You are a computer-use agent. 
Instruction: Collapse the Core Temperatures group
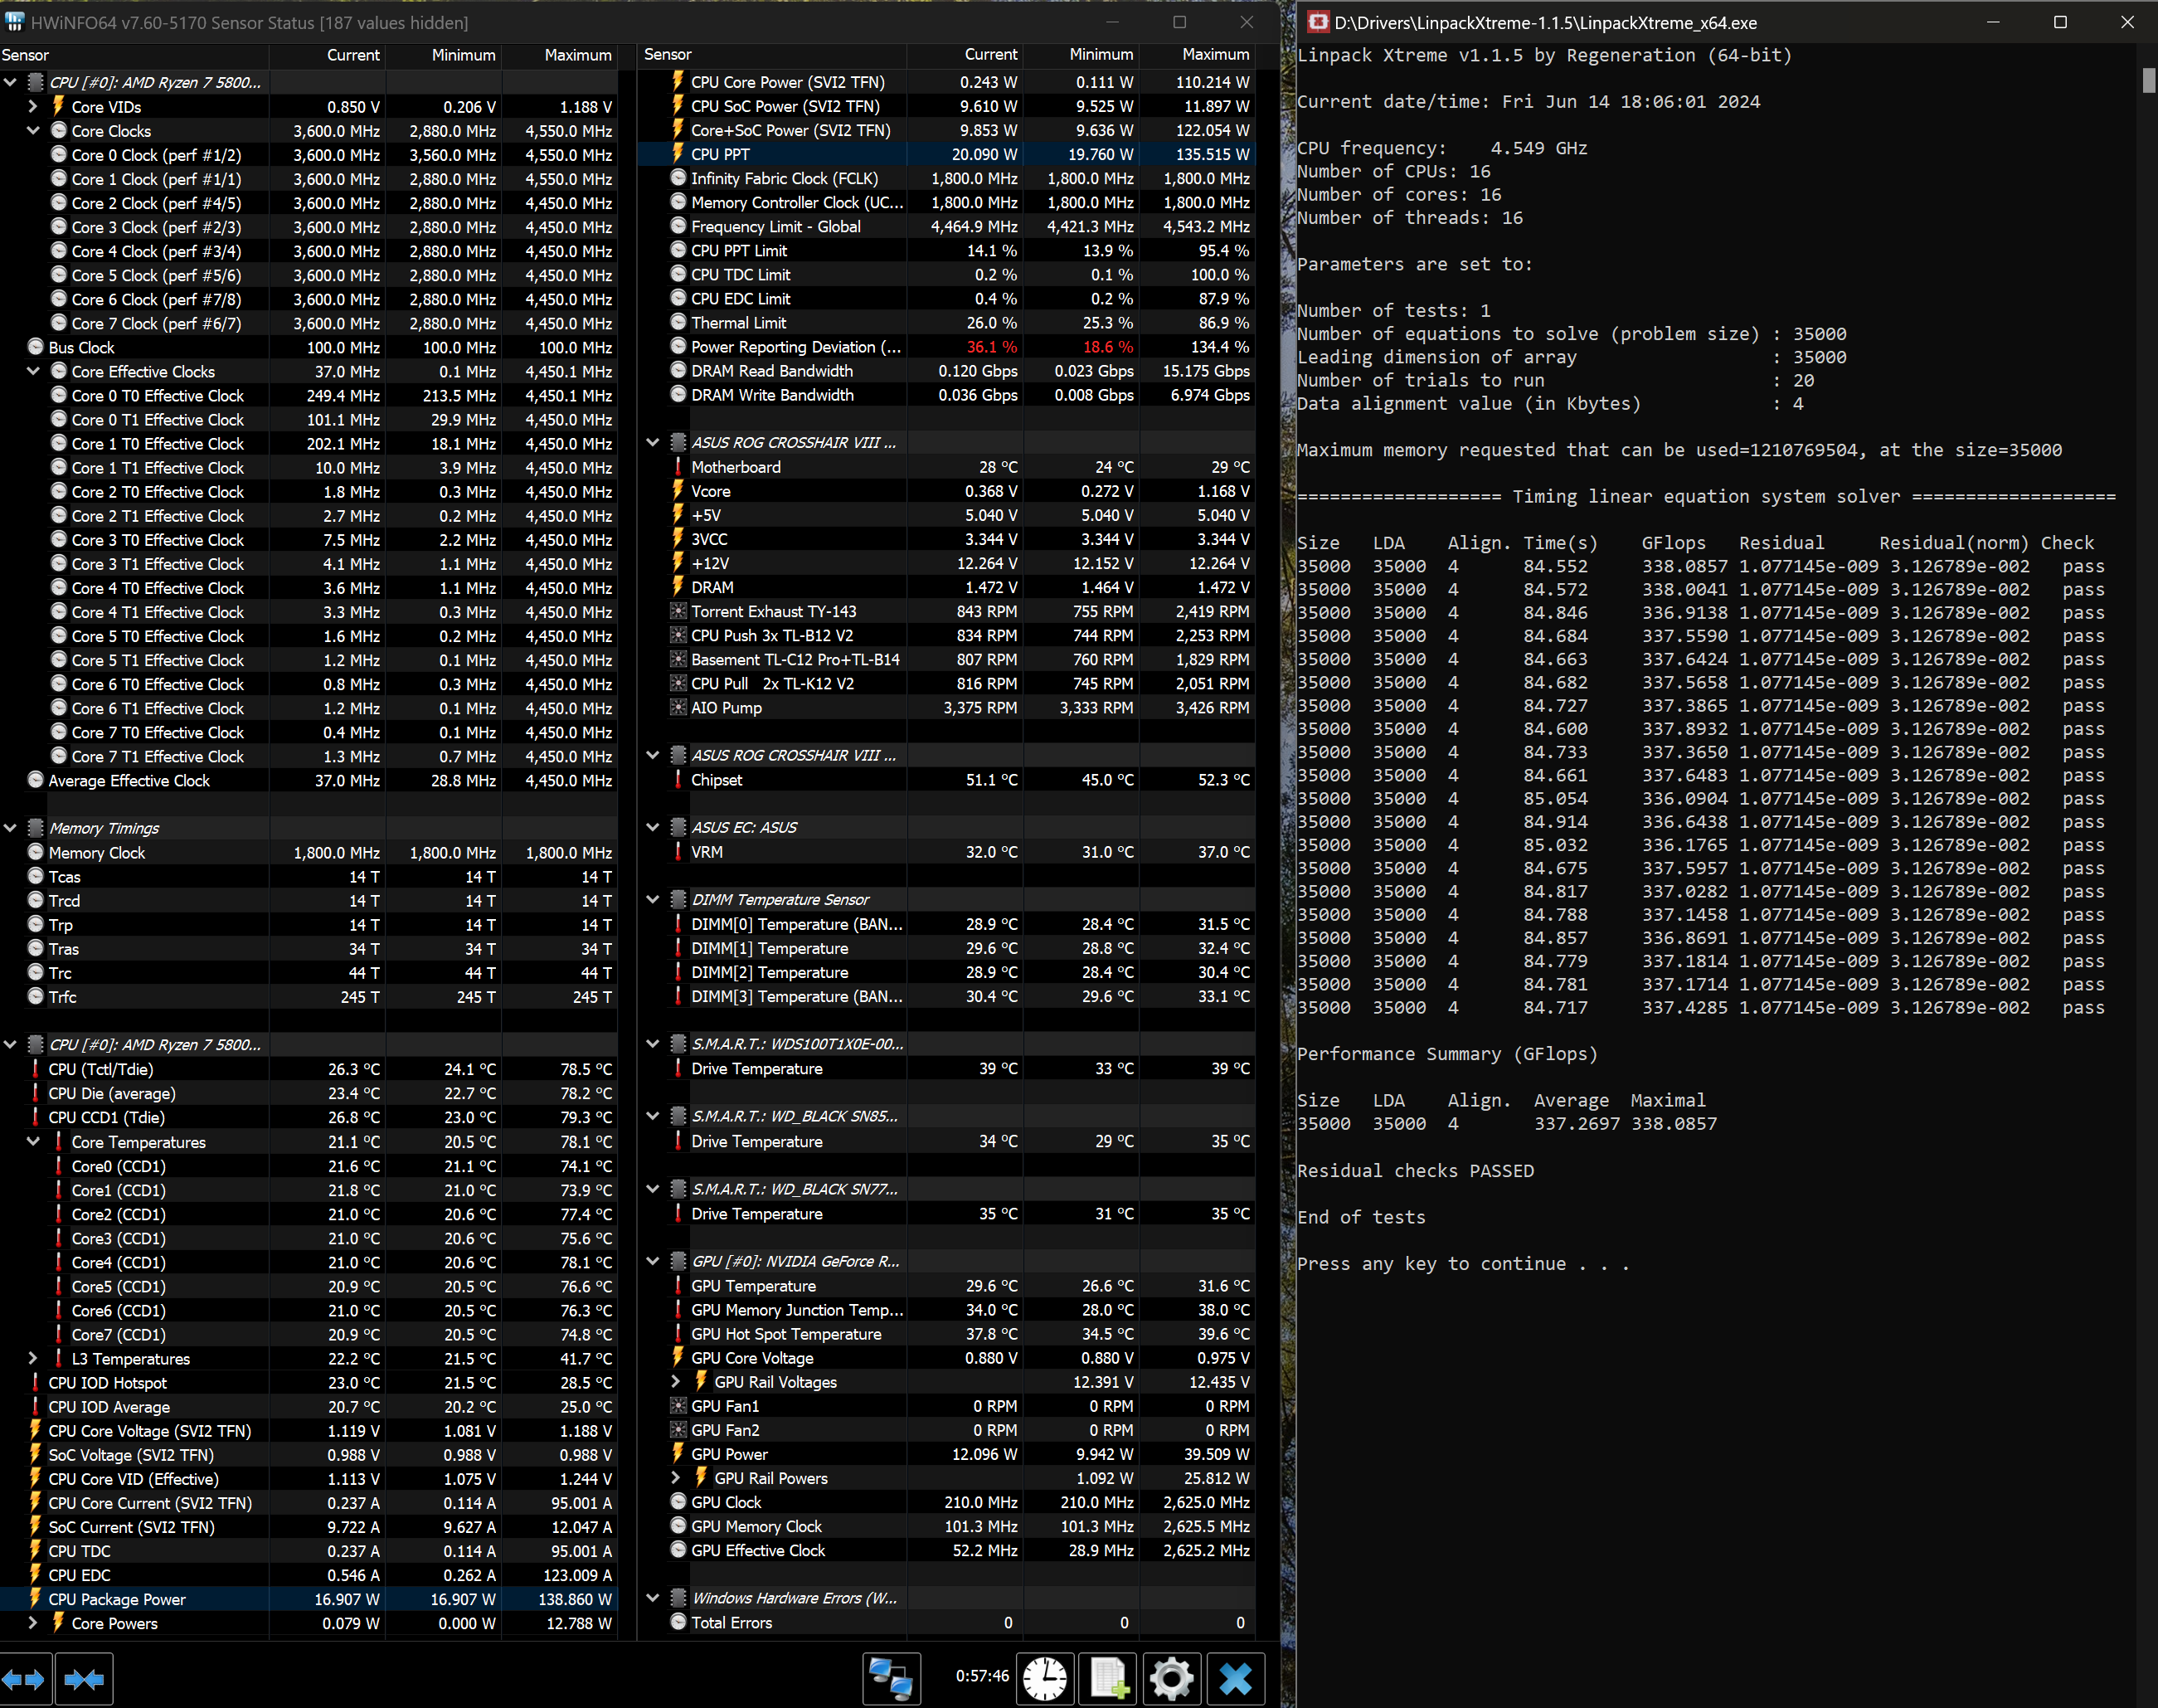coord(33,1141)
